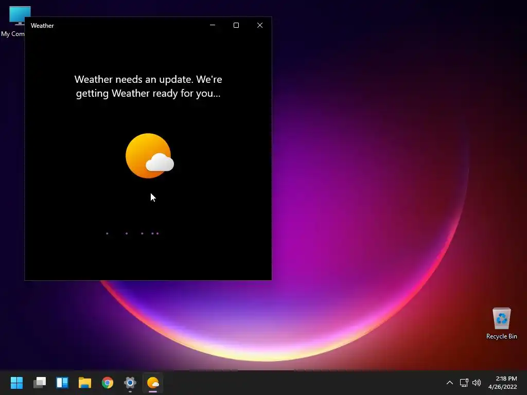Maximize the Weather window
The image size is (527, 395).
pos(236,25)
